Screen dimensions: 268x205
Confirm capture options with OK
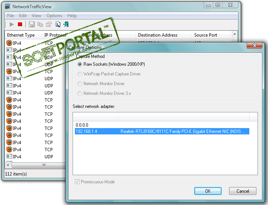pos(208,191)
